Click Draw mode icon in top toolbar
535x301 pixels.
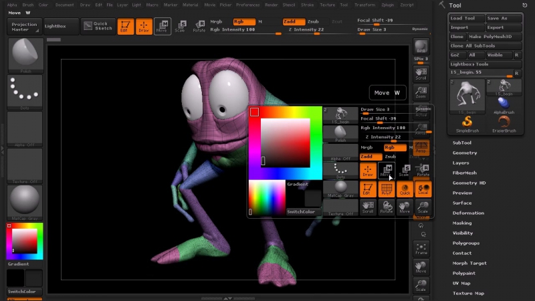point(144,26)
